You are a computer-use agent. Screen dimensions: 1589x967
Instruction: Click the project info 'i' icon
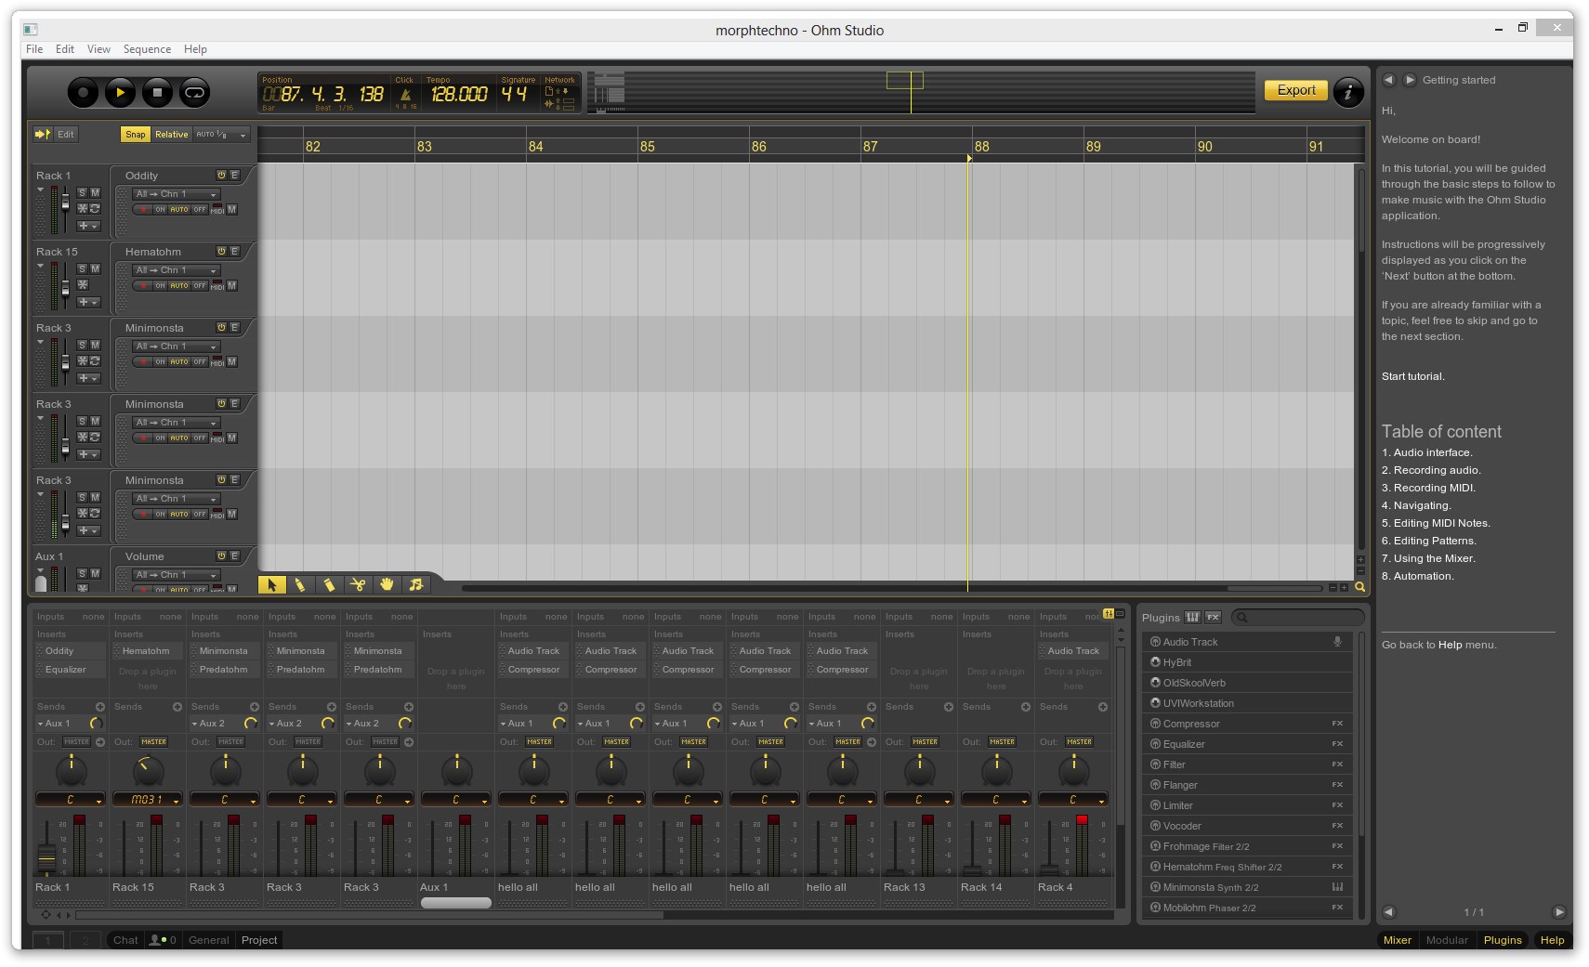(x=1348, y=91)
